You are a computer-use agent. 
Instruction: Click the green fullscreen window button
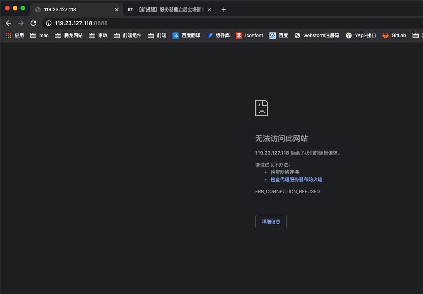[23, 8]
